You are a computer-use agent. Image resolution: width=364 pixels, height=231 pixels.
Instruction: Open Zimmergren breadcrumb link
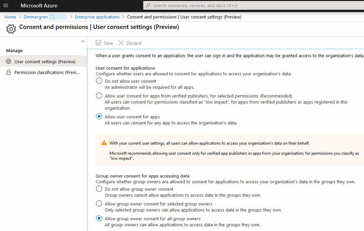pos(35,17)
